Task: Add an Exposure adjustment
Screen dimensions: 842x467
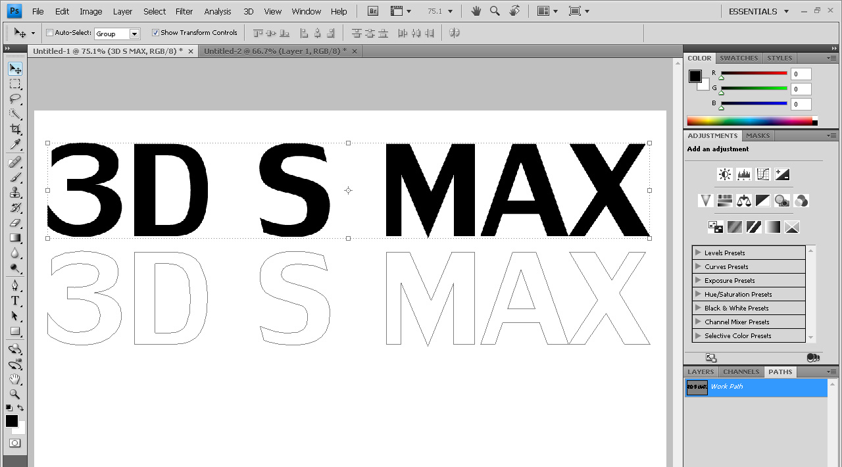Action: (782, 174)
